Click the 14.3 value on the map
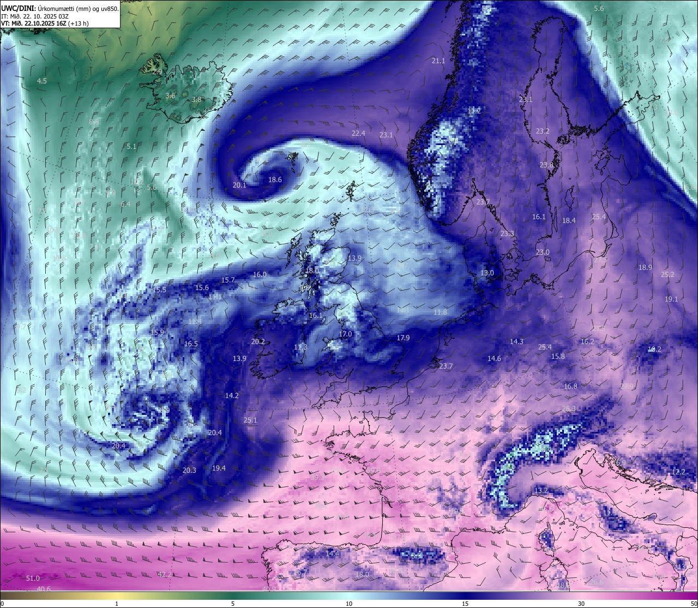 coord(516,342)
